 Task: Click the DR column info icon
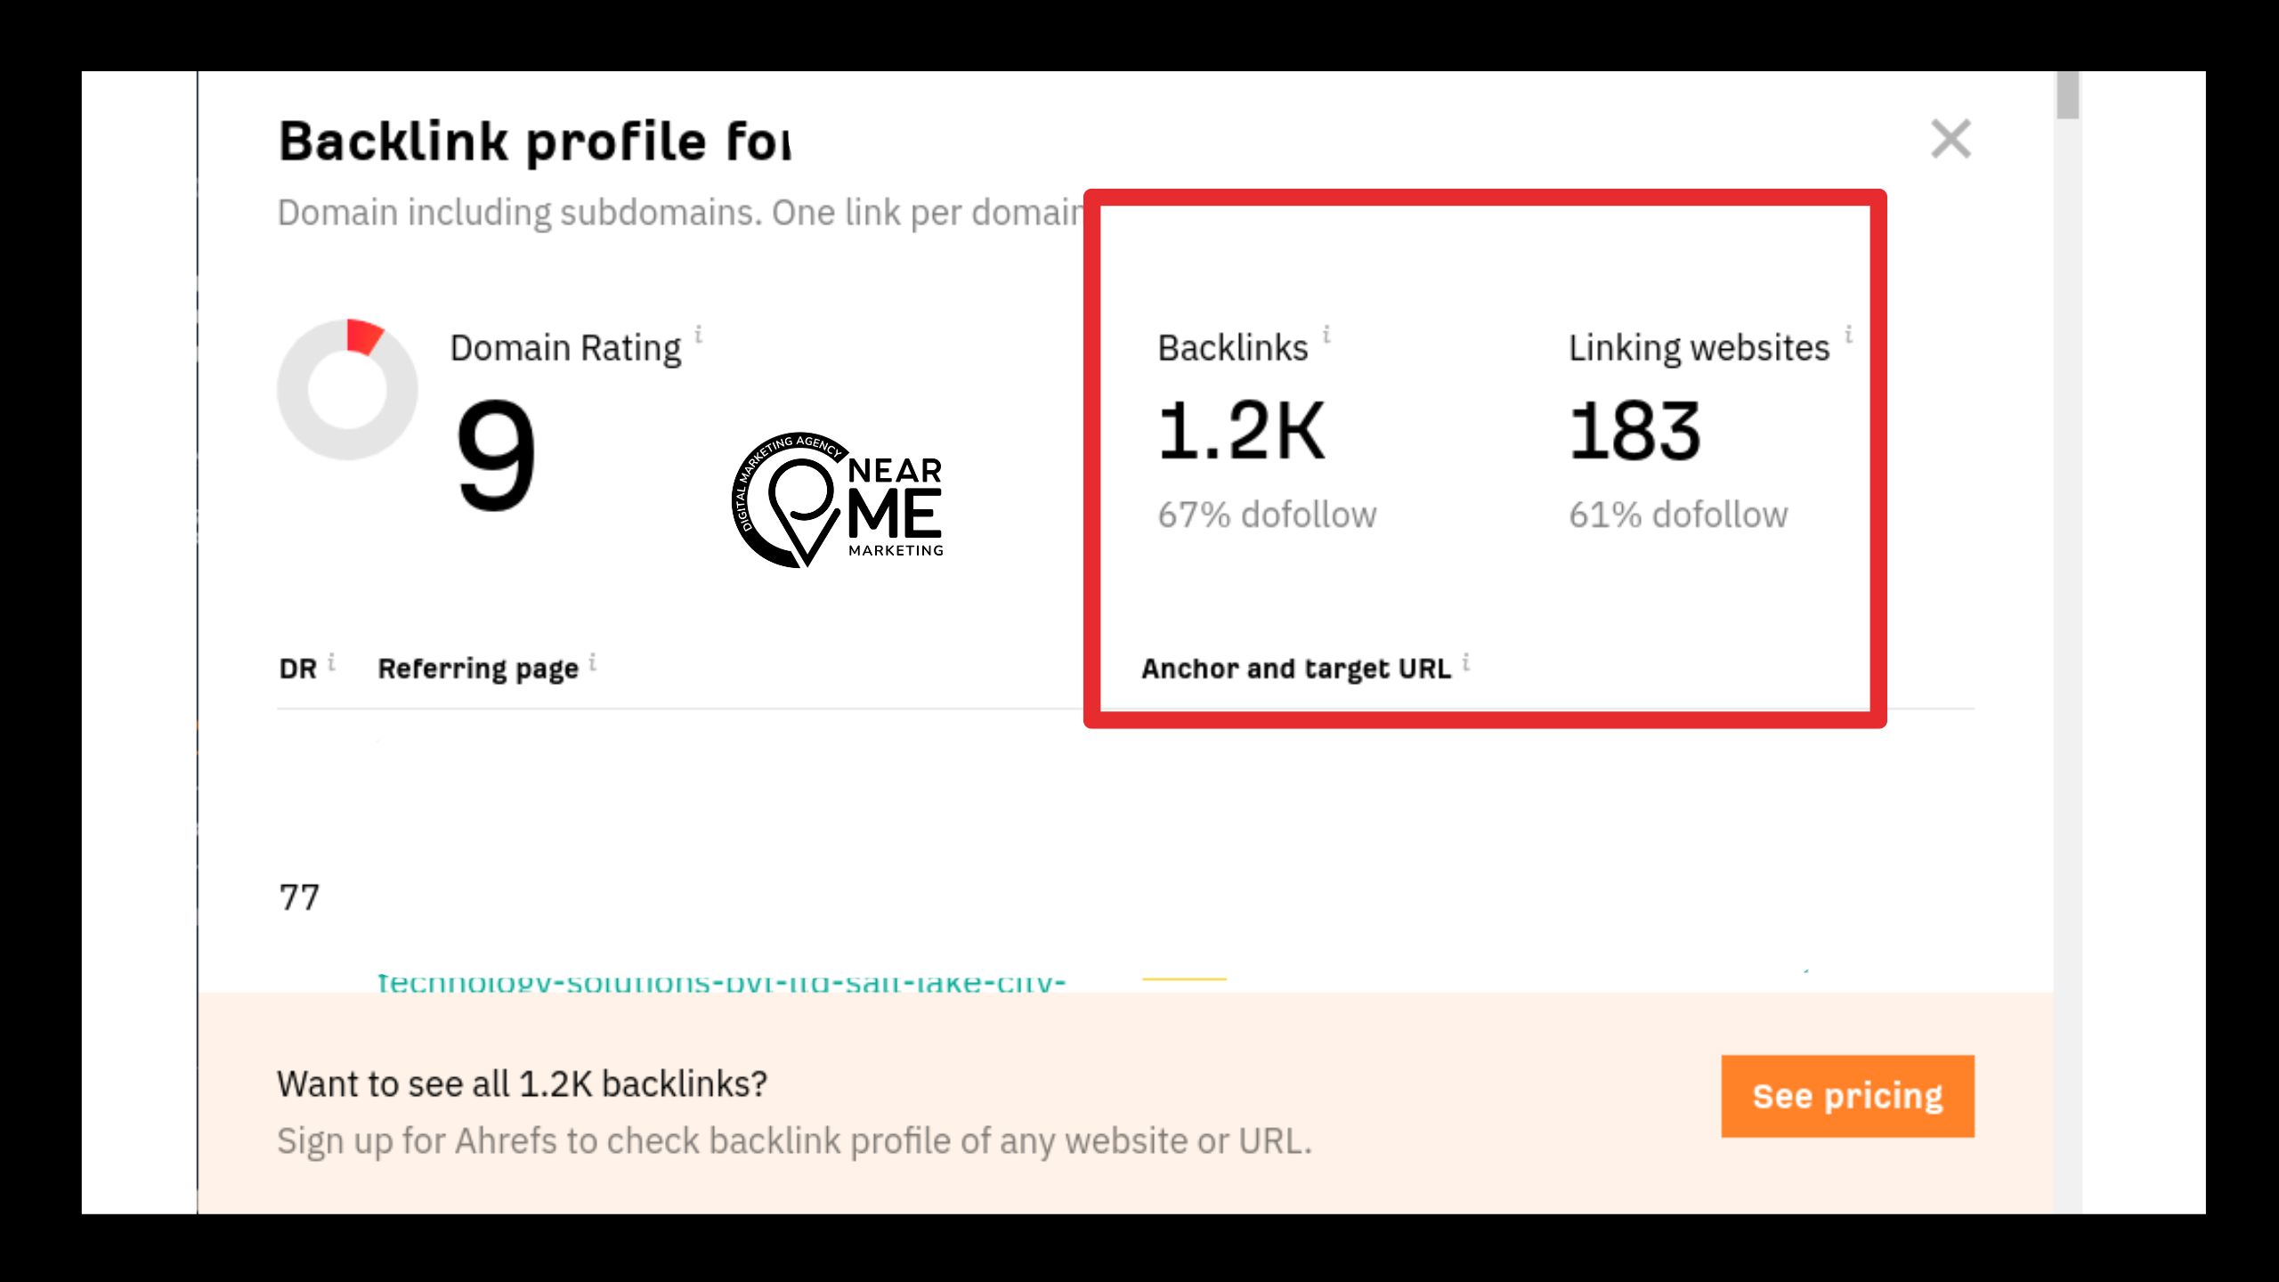tap(331, 662)
